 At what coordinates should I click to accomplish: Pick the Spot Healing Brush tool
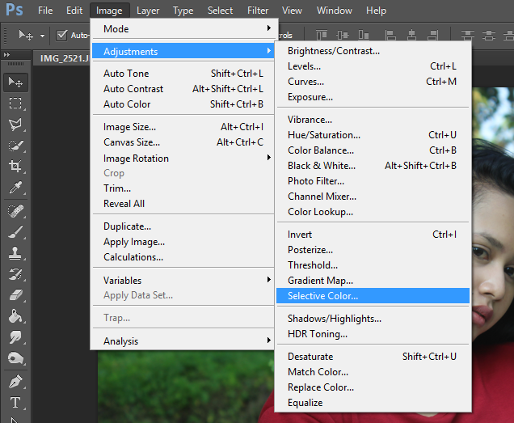[15, 210]
